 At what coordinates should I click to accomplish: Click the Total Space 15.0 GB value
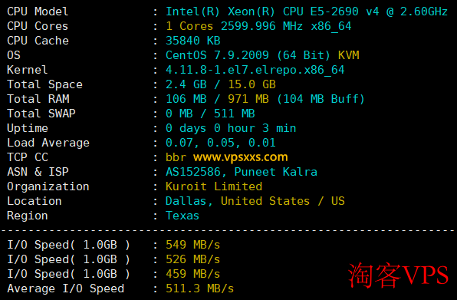click(x=252, y=84)
